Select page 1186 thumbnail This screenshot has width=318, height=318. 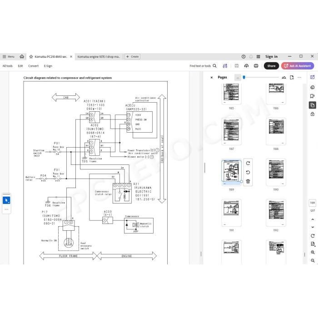coord(276,94)
